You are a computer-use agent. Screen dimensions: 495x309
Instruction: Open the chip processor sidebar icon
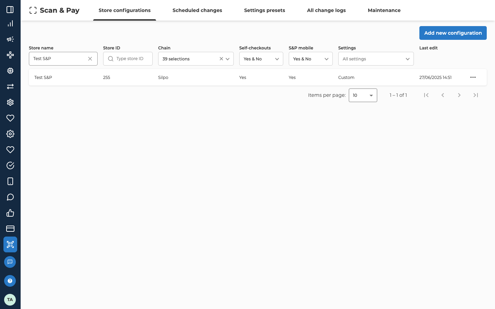(10, 71)
